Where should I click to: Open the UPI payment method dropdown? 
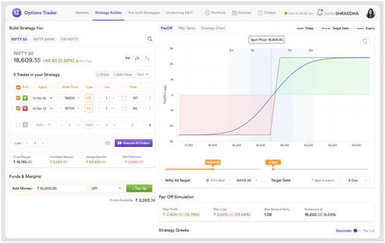[106, 189]
